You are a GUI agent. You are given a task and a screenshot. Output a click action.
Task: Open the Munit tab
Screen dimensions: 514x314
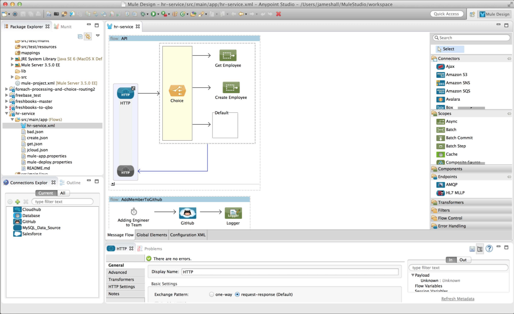pyautogui.click(x=63, y=26)
